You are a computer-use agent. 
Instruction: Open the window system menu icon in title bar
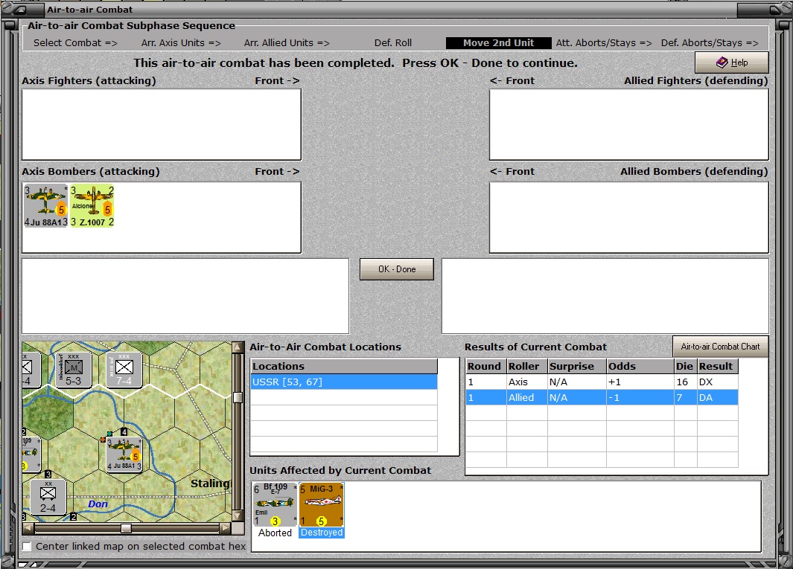click(19, 10)
